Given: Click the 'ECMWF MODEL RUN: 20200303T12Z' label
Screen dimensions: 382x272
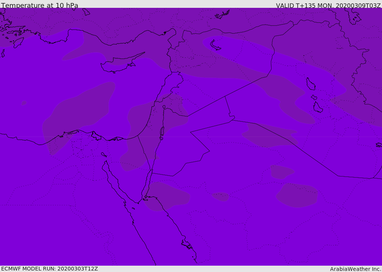Looking at the screenshot, I should [50, 269].
